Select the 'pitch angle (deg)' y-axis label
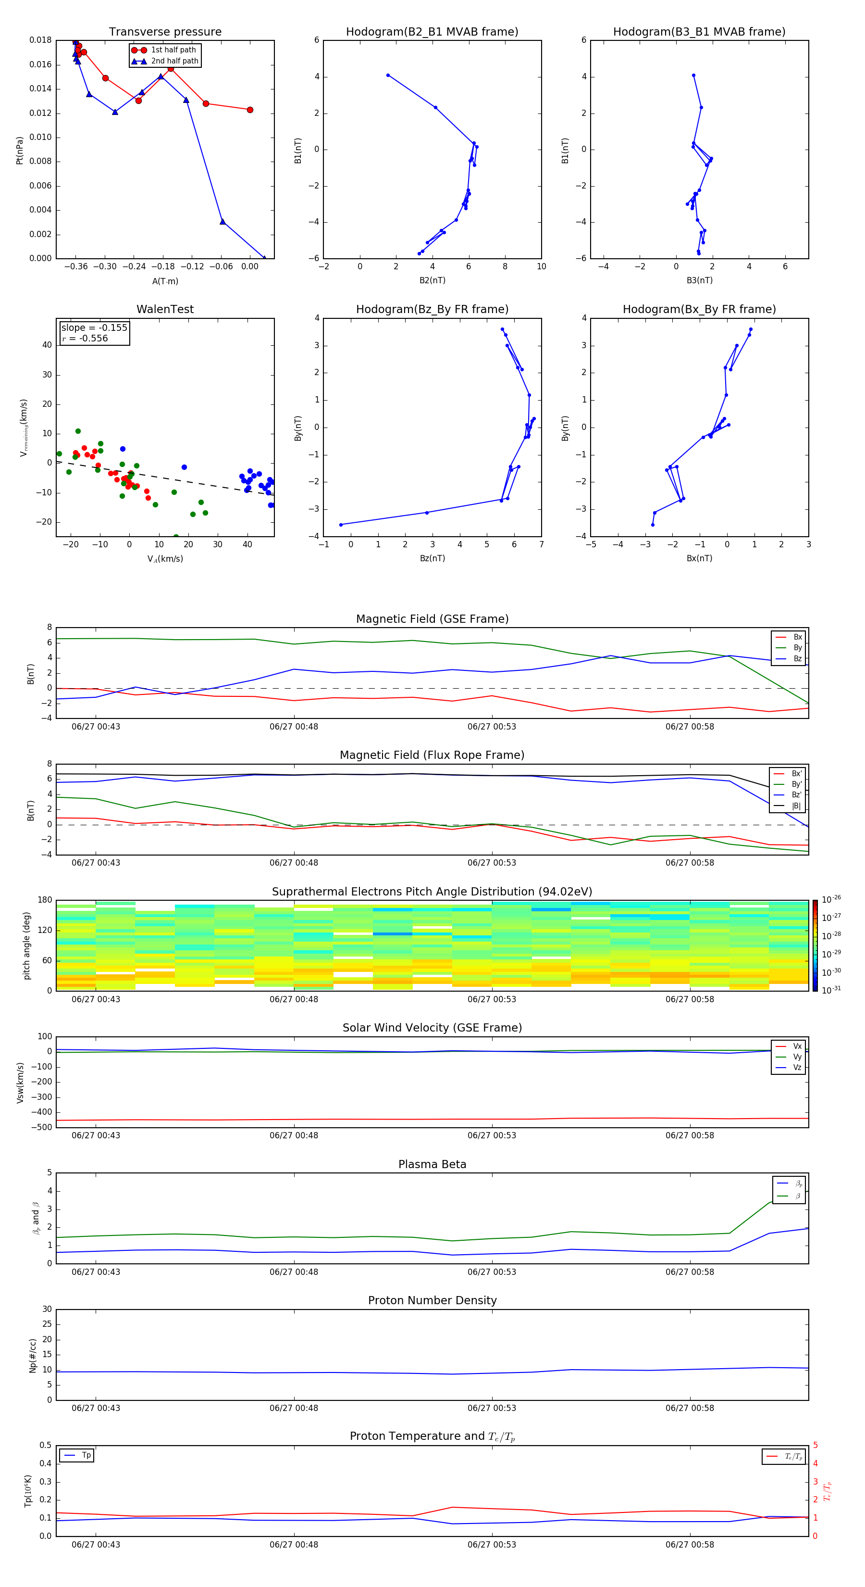 (x=26, y=945)
